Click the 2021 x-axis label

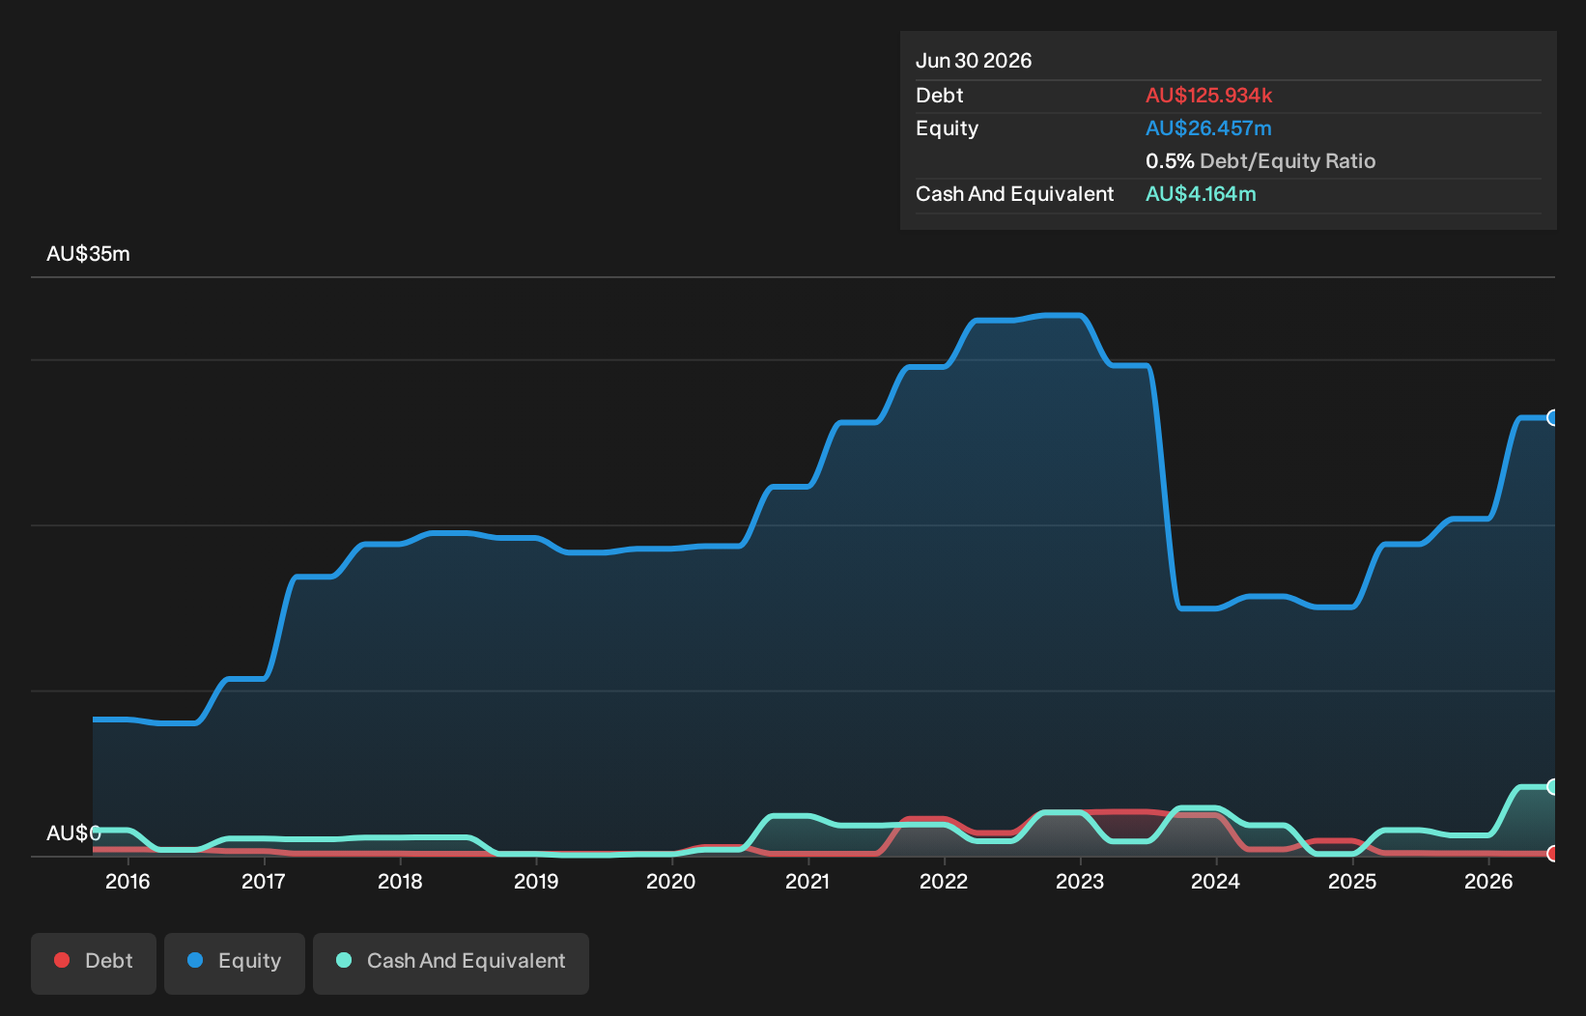point(807,881)
